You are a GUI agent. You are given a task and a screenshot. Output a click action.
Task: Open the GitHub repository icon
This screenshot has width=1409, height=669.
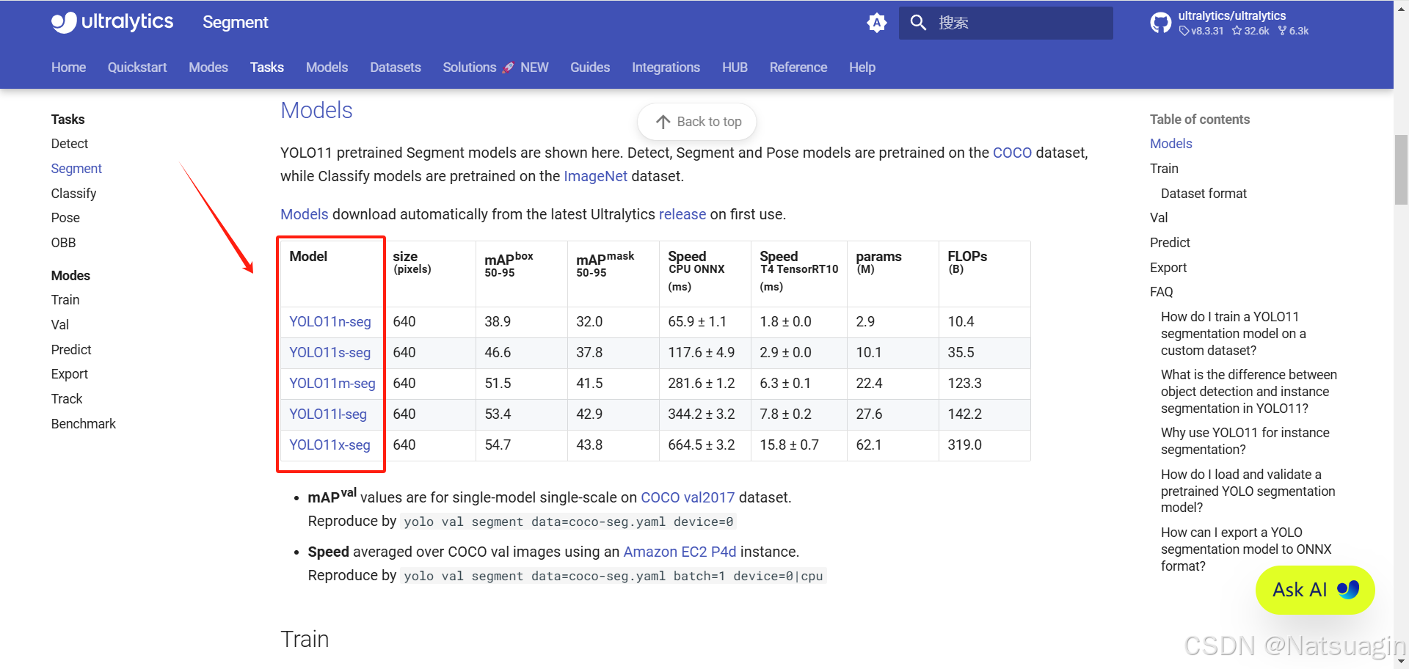click(x=1161, y=23)
